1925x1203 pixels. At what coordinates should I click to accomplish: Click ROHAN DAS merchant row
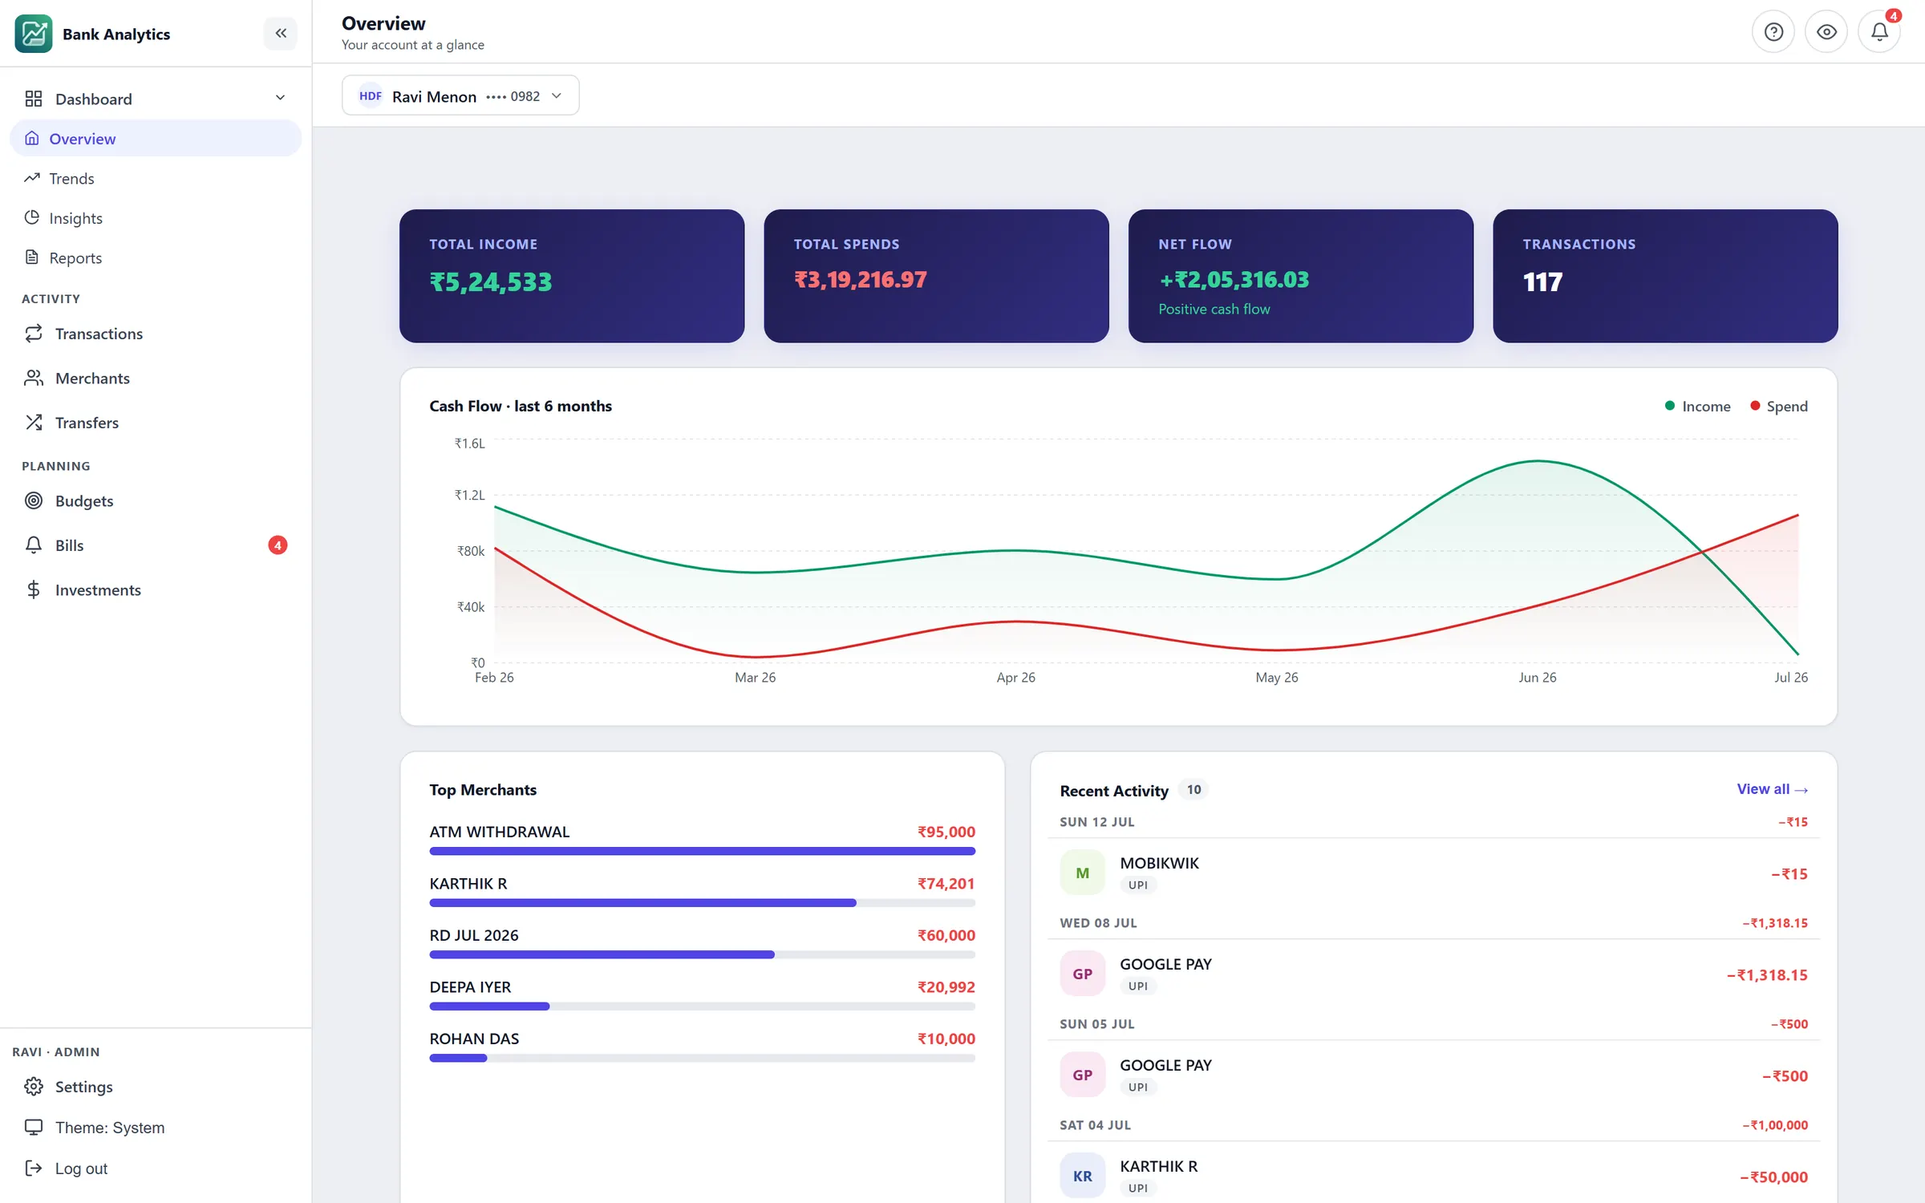(703, 1047)
